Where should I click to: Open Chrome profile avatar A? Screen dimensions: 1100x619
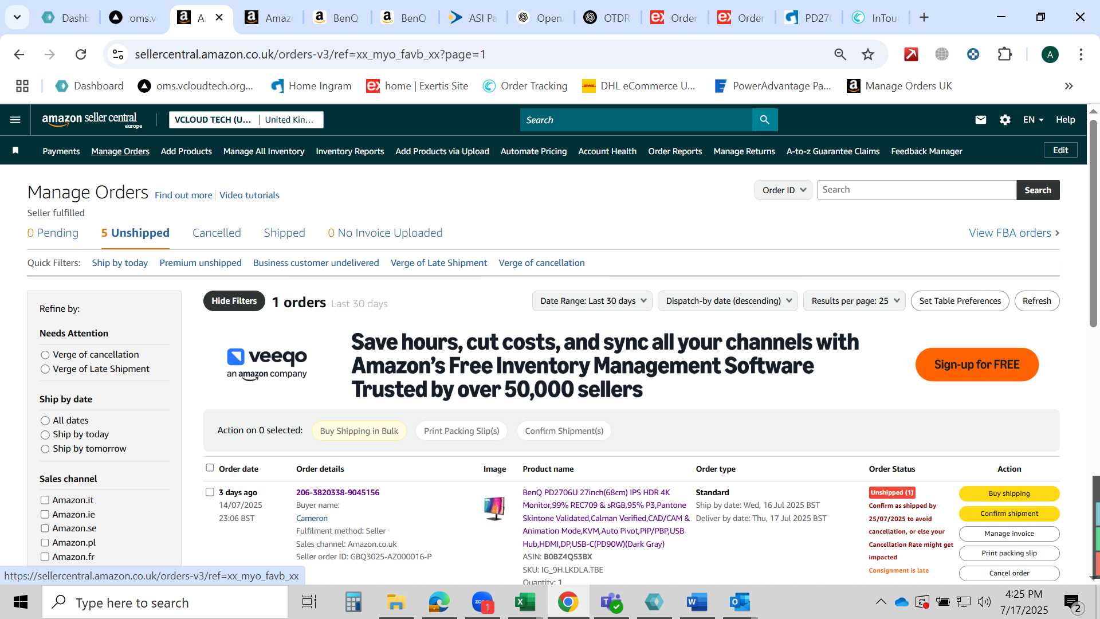1050,54
